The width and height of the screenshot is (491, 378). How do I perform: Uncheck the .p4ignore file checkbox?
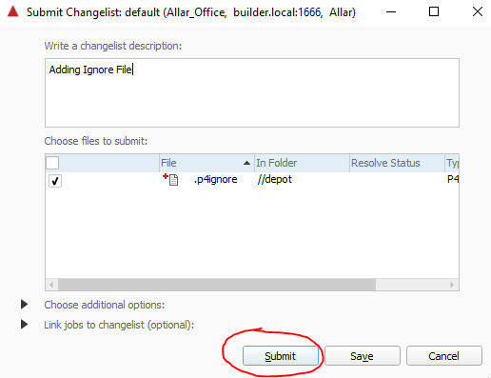pyautogui.click(x=55, y=181)
